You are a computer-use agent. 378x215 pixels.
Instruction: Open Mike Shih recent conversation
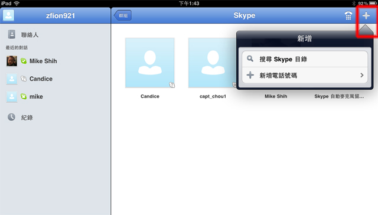56,61
